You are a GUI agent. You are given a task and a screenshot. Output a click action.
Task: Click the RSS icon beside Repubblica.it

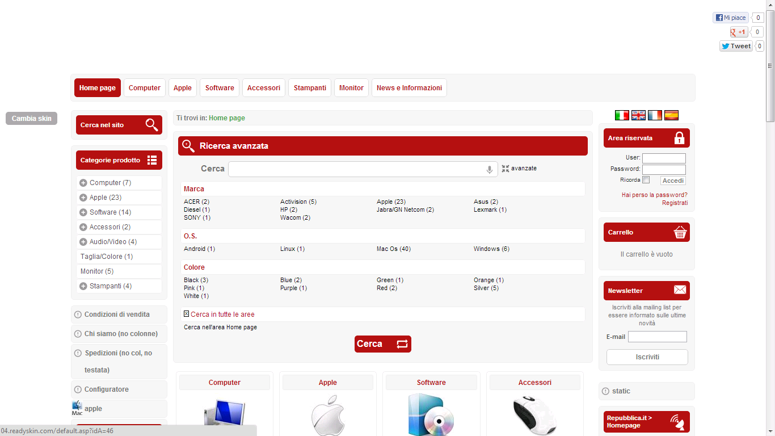pos(677,422)
